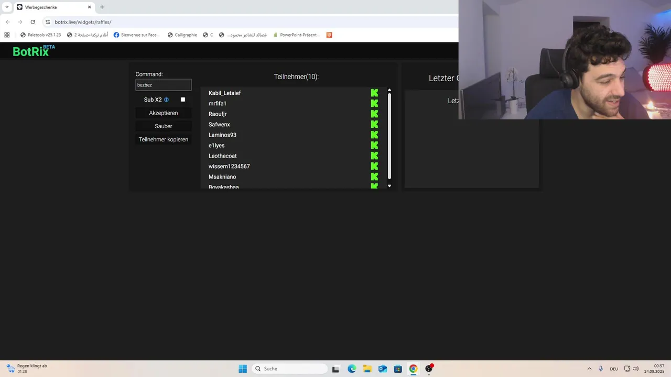Screen dimensions: 671x377
Task: Show hidden tray icons chevron
Action: click(589, 369)
